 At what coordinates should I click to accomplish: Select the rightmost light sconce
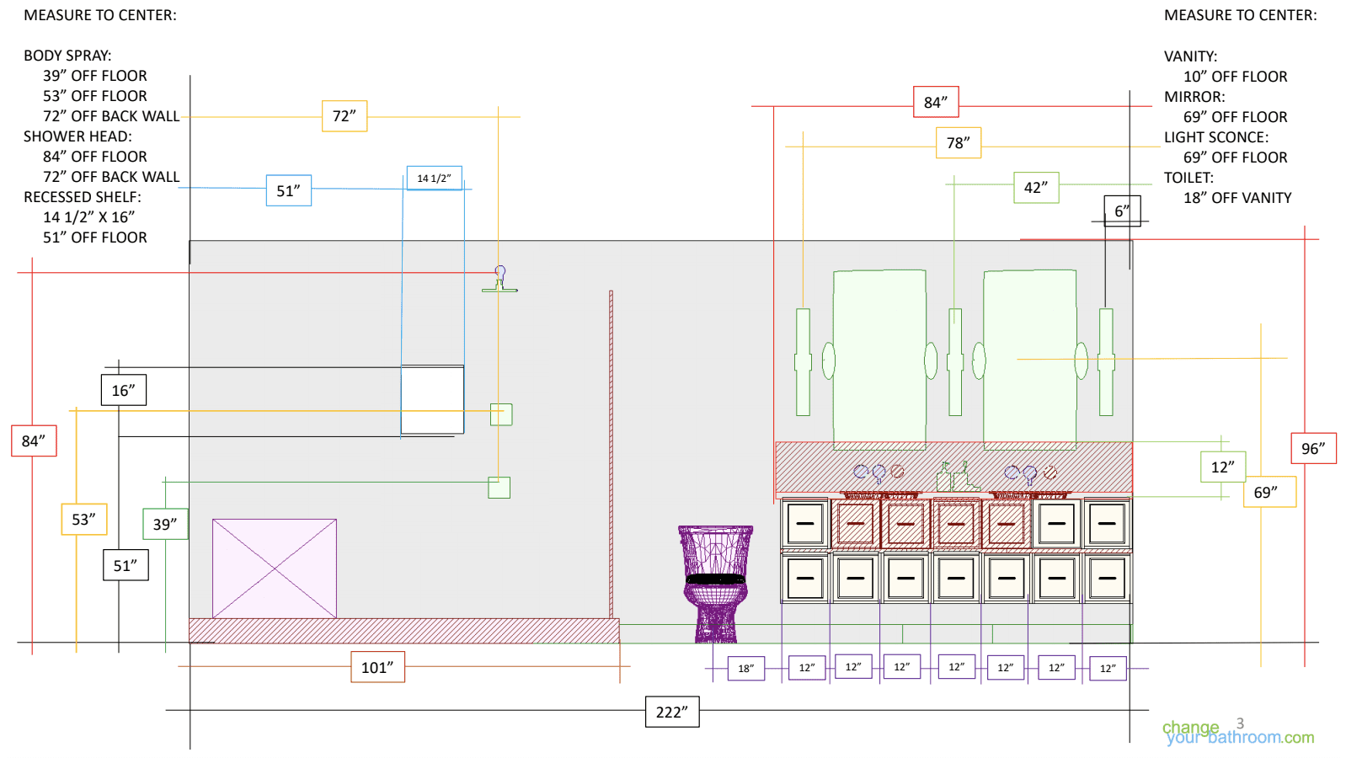(x=1106, y=362)
